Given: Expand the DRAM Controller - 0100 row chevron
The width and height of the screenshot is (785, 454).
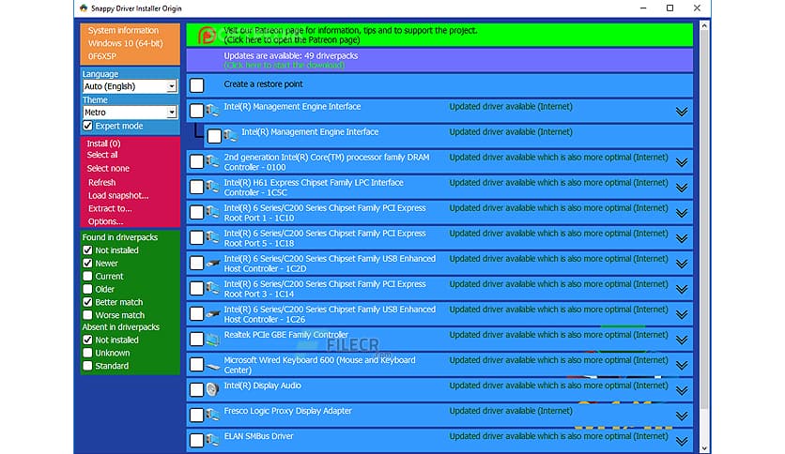Looking at the screenshot, I should (x=682, y=162).
